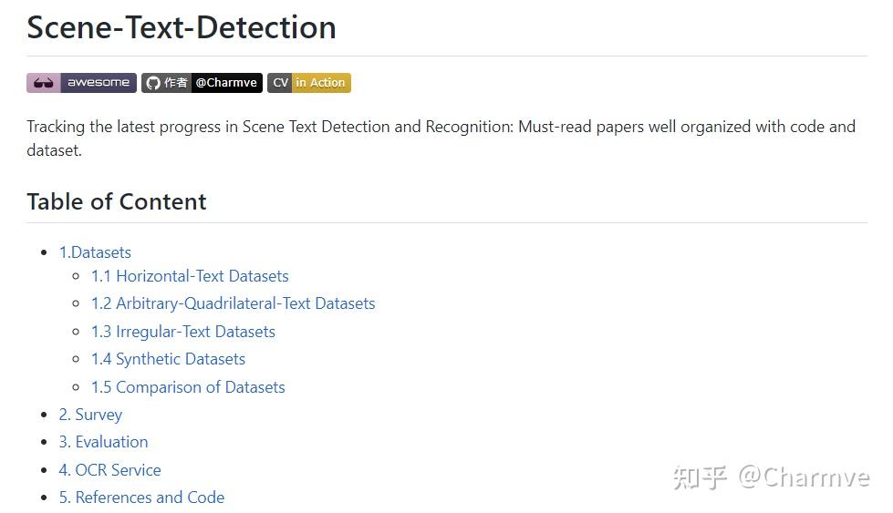Open the @Charmve author badge
The height and width of the screenshot is (513, 893).
(x=226, y=83)
